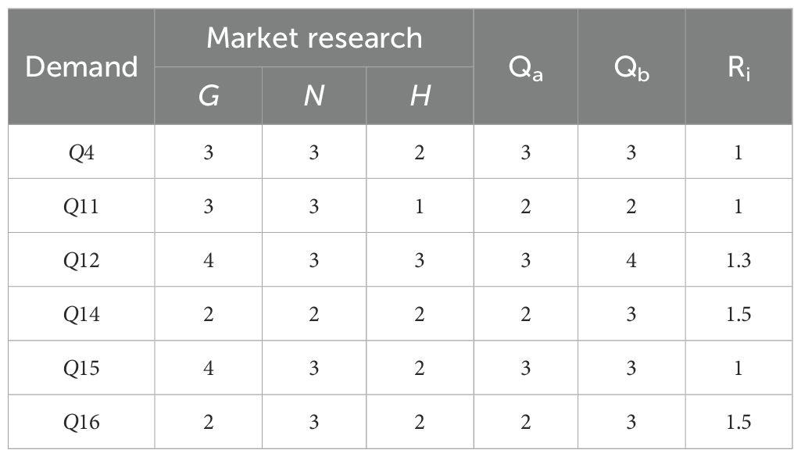Select the Q11 row label
The height and width of the screenshot is (457, 801).
tap(81, 206)
